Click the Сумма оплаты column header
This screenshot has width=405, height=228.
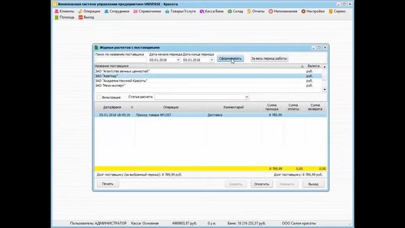(x=294, y=107)
